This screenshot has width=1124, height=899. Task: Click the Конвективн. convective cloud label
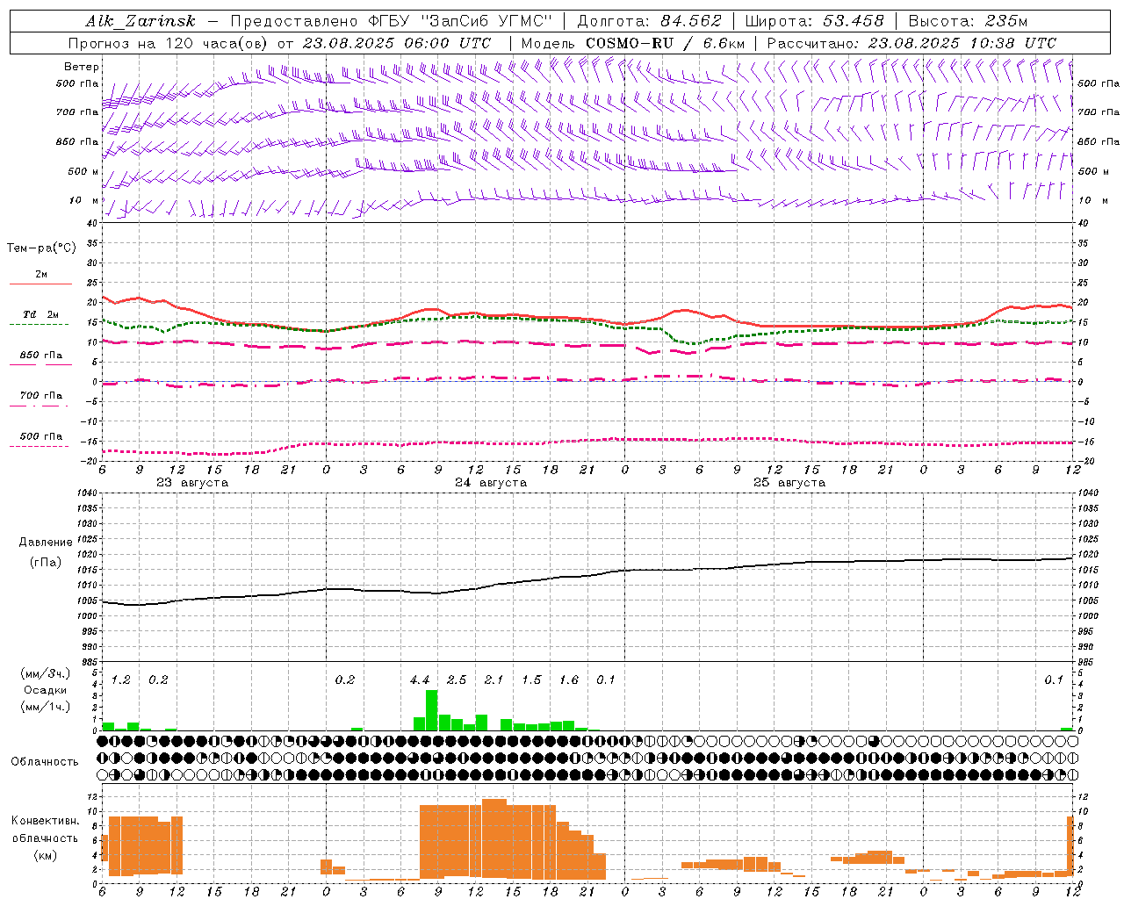click(x=46, y=821)
